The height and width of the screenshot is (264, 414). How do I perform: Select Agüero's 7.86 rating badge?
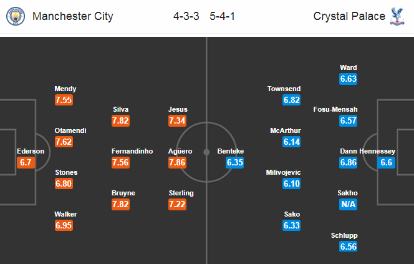(177, 162)
